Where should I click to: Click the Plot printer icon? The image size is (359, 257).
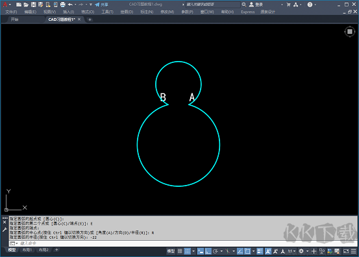pyautogui.click(x=63, y=5)
